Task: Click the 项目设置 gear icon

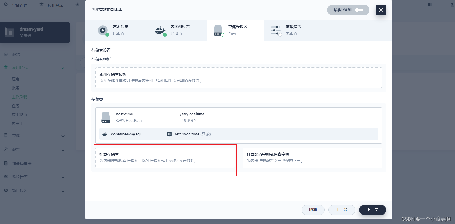Action: pos(6,190)
